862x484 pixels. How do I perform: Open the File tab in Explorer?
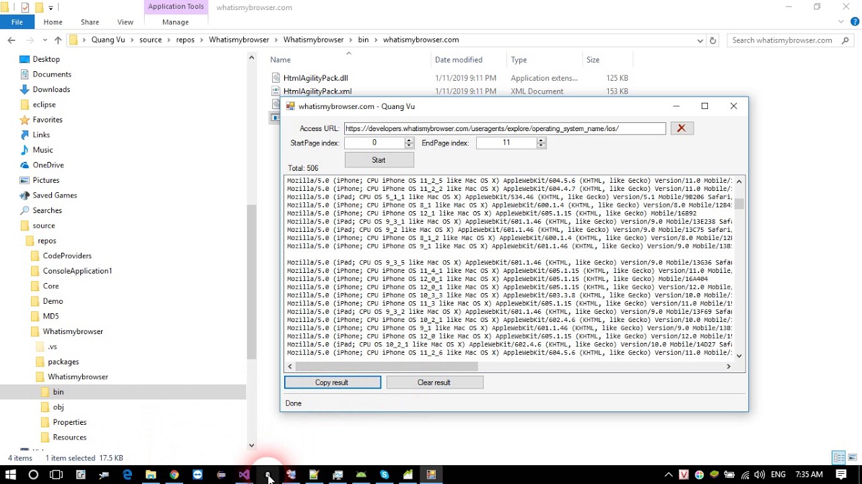point(17,22)
